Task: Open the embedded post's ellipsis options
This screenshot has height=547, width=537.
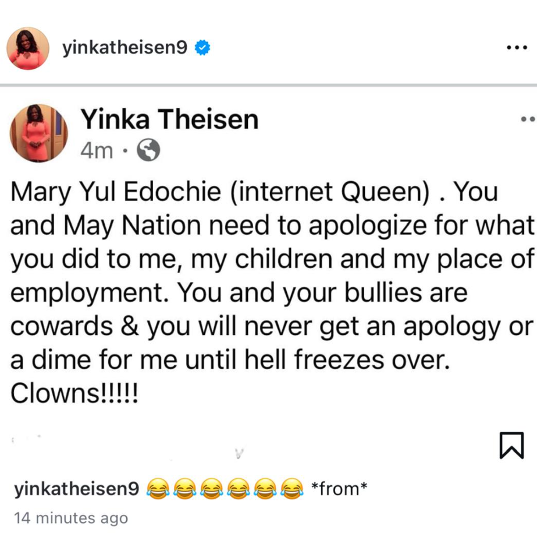Action: pos(529,119)
